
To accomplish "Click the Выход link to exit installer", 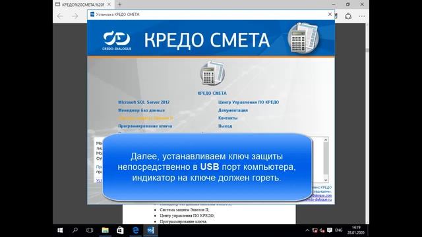I will 225,126.
